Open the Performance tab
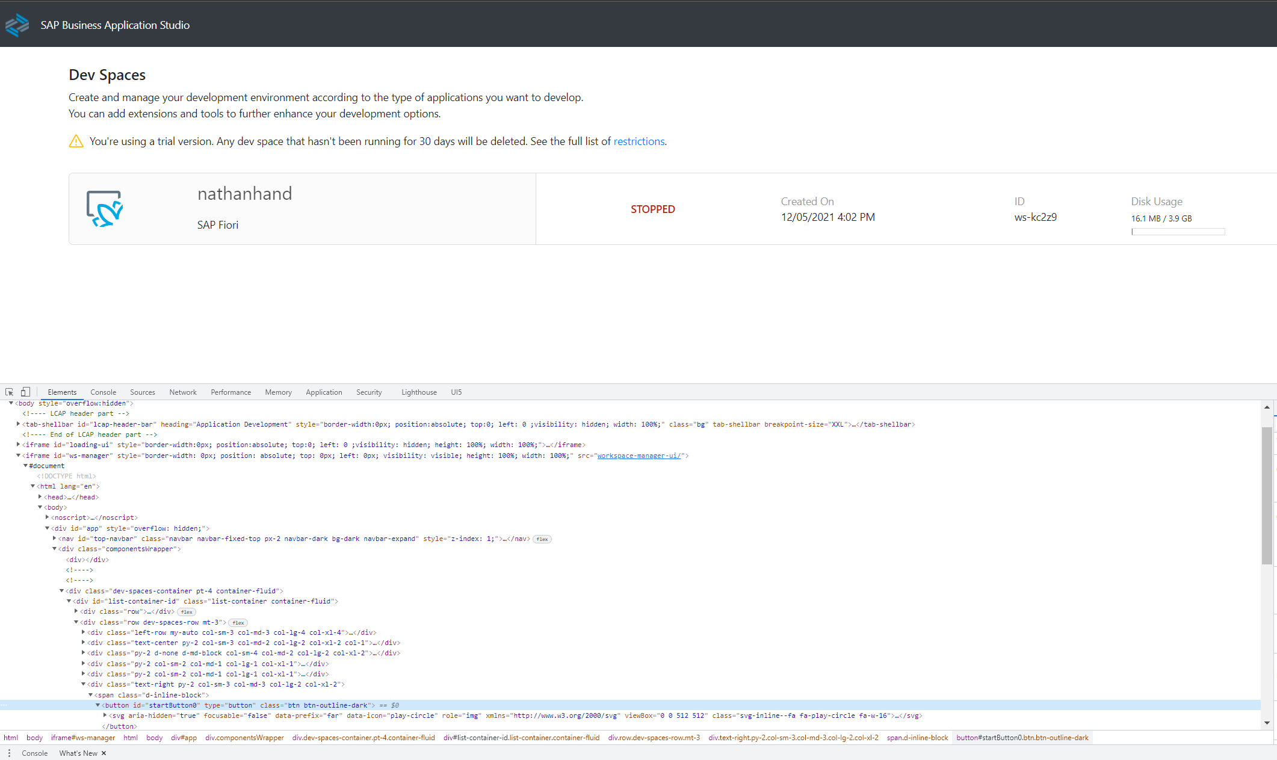Viewport: 1277px width, 760px height. 231,392
